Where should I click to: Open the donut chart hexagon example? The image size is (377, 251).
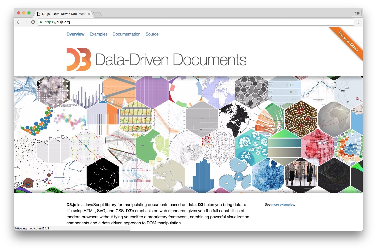tap(186, 92)
